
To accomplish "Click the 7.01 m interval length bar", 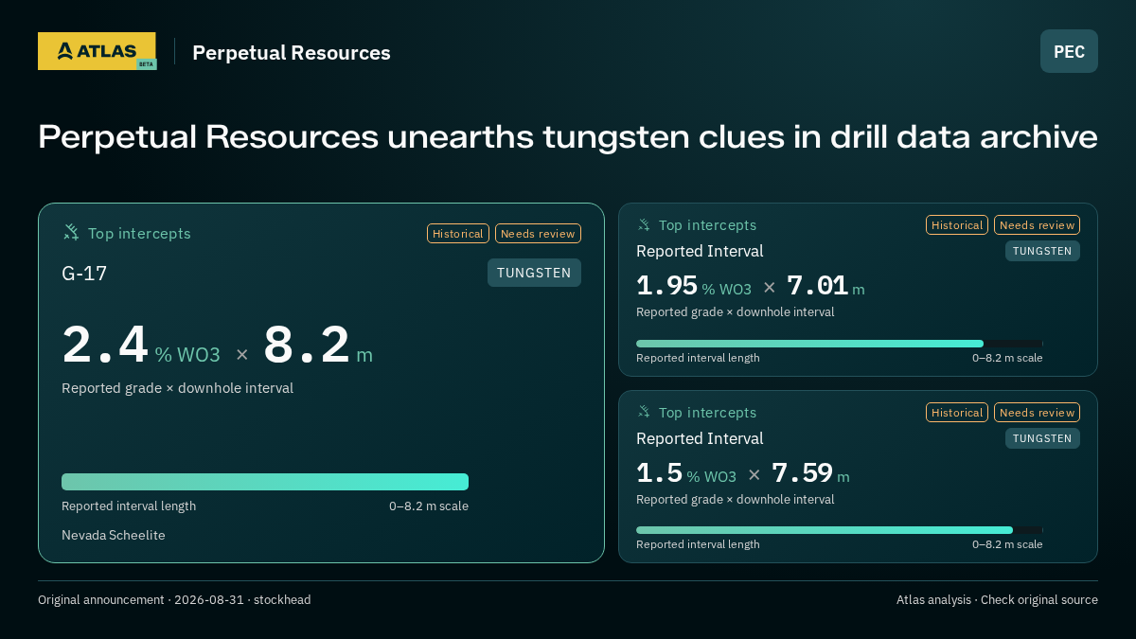I will pyautogui.click(x=840, y=344).
